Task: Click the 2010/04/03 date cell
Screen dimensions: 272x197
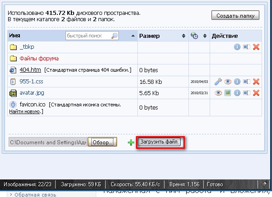Action: pos(199,82)
